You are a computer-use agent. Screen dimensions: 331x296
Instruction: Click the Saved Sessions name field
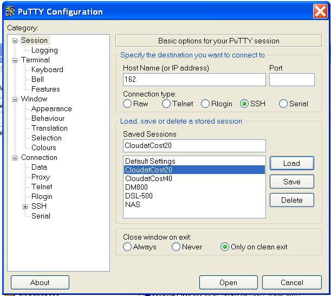click(194, 146)
